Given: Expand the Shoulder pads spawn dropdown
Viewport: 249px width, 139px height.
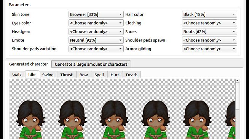Looking at the screenshot, I should click(209, 40).
